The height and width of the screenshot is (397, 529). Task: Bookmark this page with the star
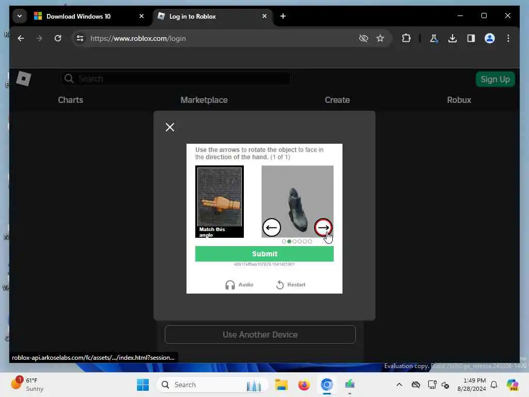click(x=380, y=38)
